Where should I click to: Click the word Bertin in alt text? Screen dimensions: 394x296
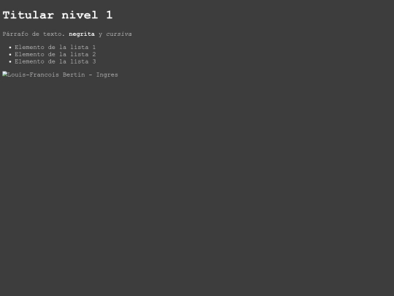(74, 75)
